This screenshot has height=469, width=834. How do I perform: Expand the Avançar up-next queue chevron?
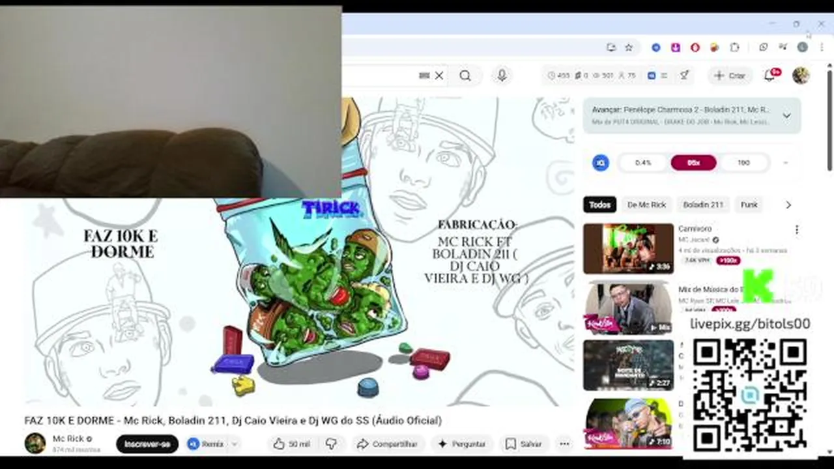pos(786,116)
